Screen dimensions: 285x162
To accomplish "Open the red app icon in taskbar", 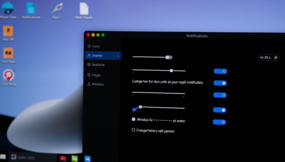I will click(x=63, y=158).
